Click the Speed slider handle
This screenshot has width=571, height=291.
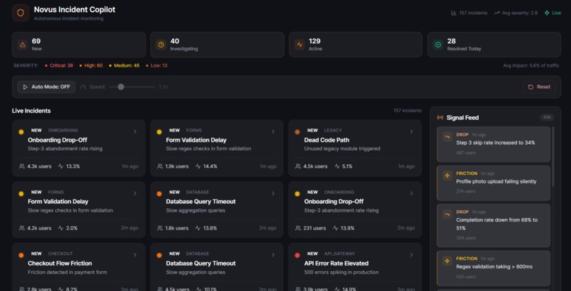tap(121, 87)
